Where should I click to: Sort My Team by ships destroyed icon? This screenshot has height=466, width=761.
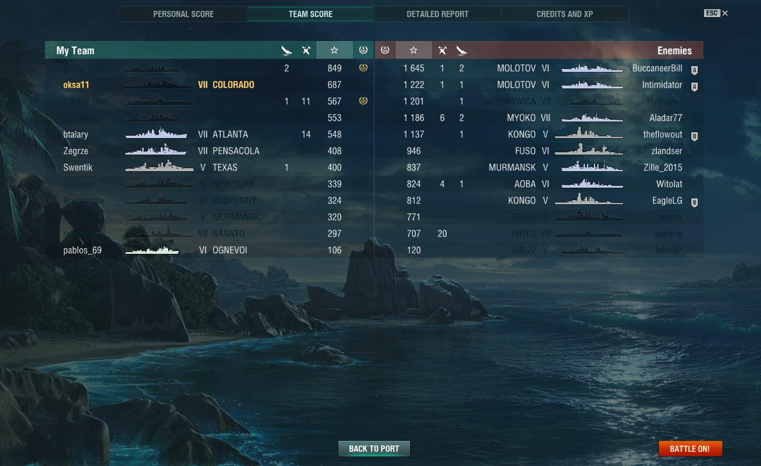[x=287, y=51]
